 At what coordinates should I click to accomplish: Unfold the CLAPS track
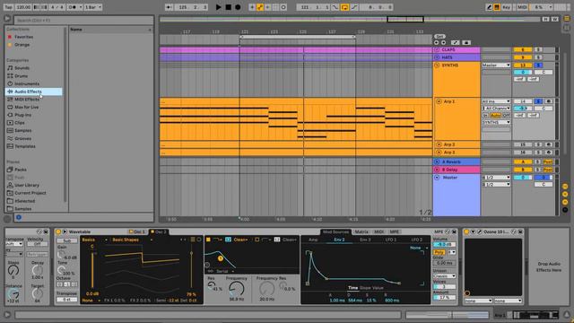click(x=437, y=50)
